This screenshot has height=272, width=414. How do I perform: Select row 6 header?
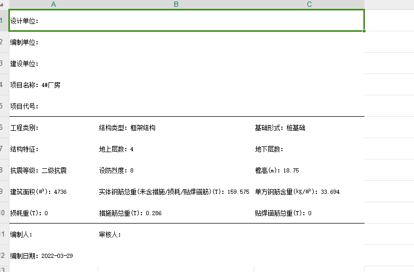4,127
